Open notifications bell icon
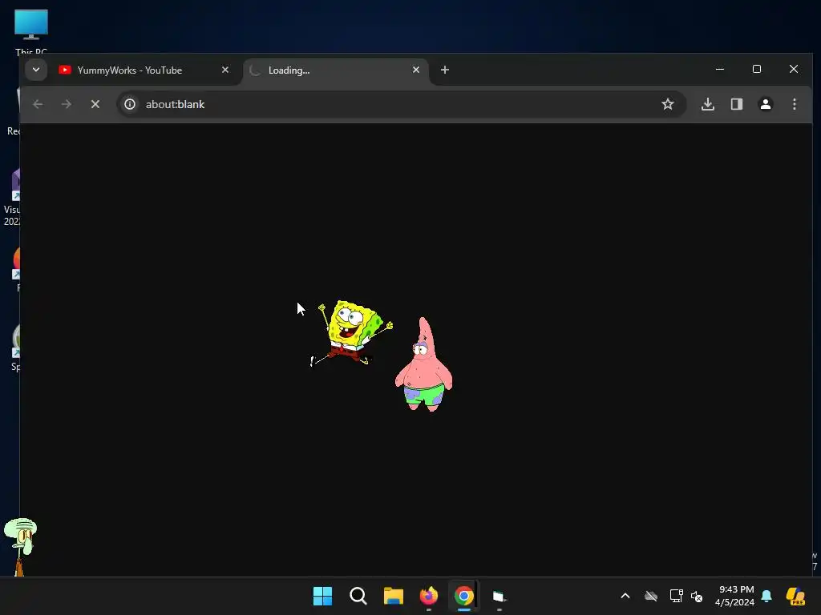Screen dimensions: 821x615 point(766,596)
